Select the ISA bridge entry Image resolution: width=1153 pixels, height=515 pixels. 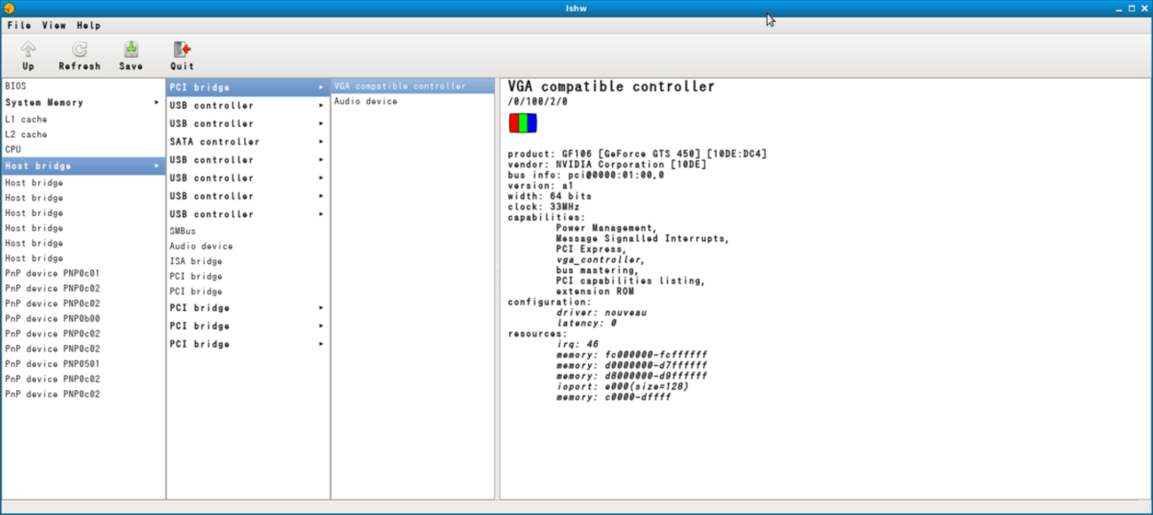click(x=196, y=261)
